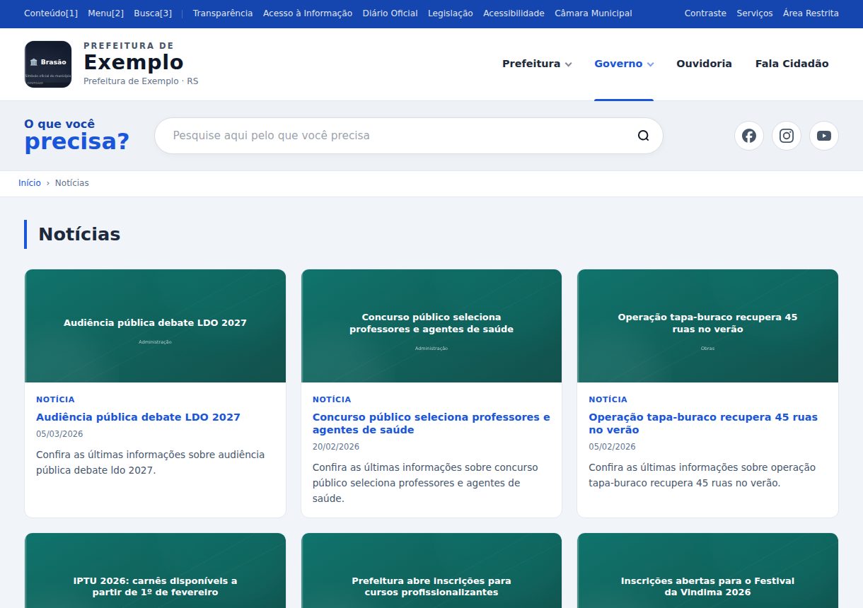The height and width of the screenshot is (608, 863).
Task: Open the YouTube social icon
Action: pyautogui.click(x=824, y=136)
